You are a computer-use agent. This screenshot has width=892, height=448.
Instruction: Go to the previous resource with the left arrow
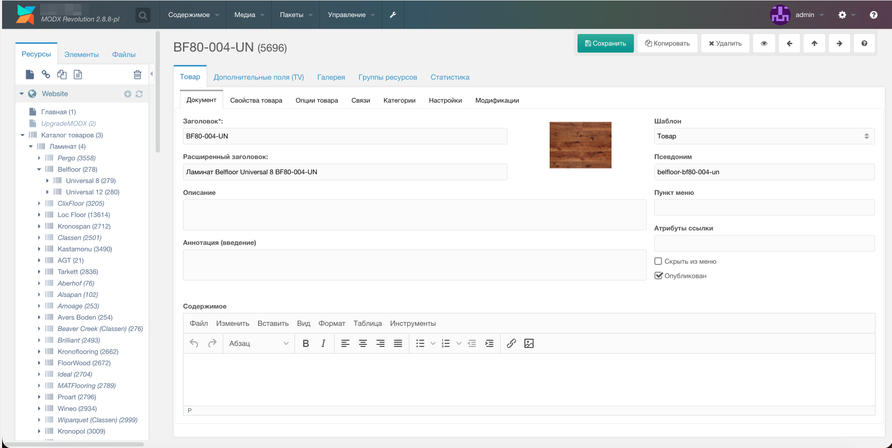point(789,43)
